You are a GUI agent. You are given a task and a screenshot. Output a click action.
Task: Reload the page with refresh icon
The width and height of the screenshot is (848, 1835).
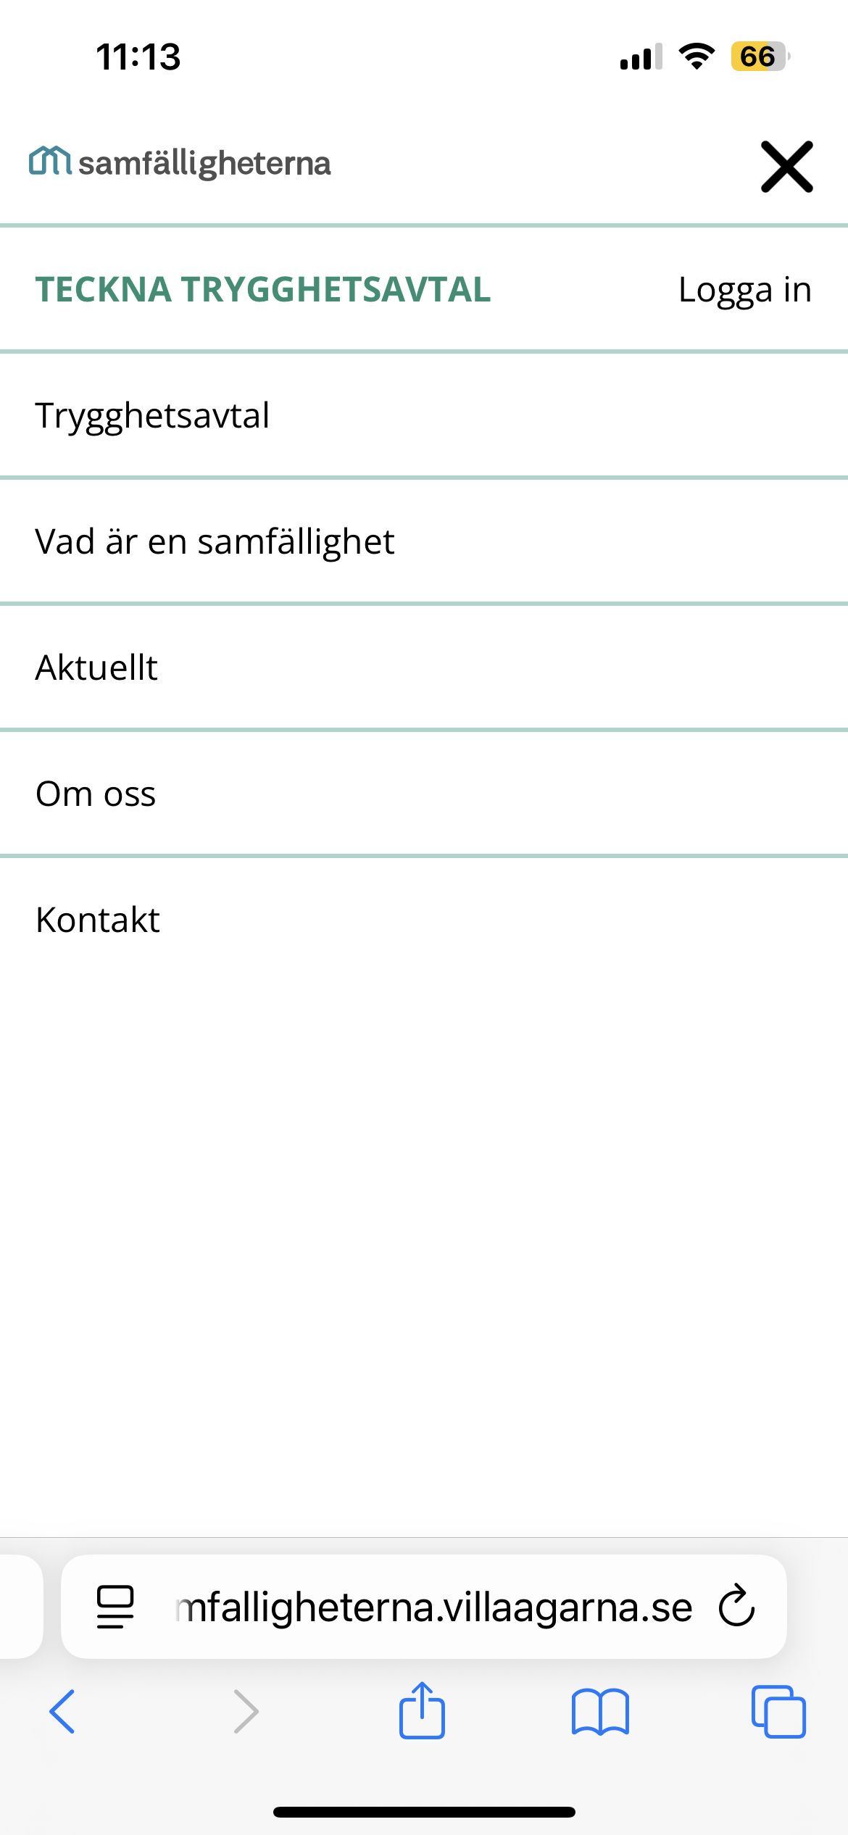(x=736, y=1607)
